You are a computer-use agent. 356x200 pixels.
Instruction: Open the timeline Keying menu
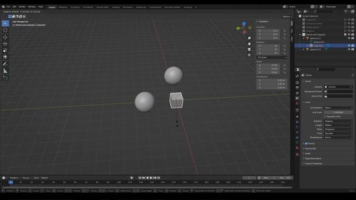coord(27,178)
